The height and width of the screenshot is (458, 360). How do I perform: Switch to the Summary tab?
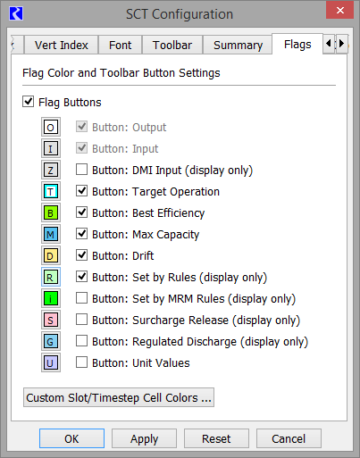tap(238, 45)
